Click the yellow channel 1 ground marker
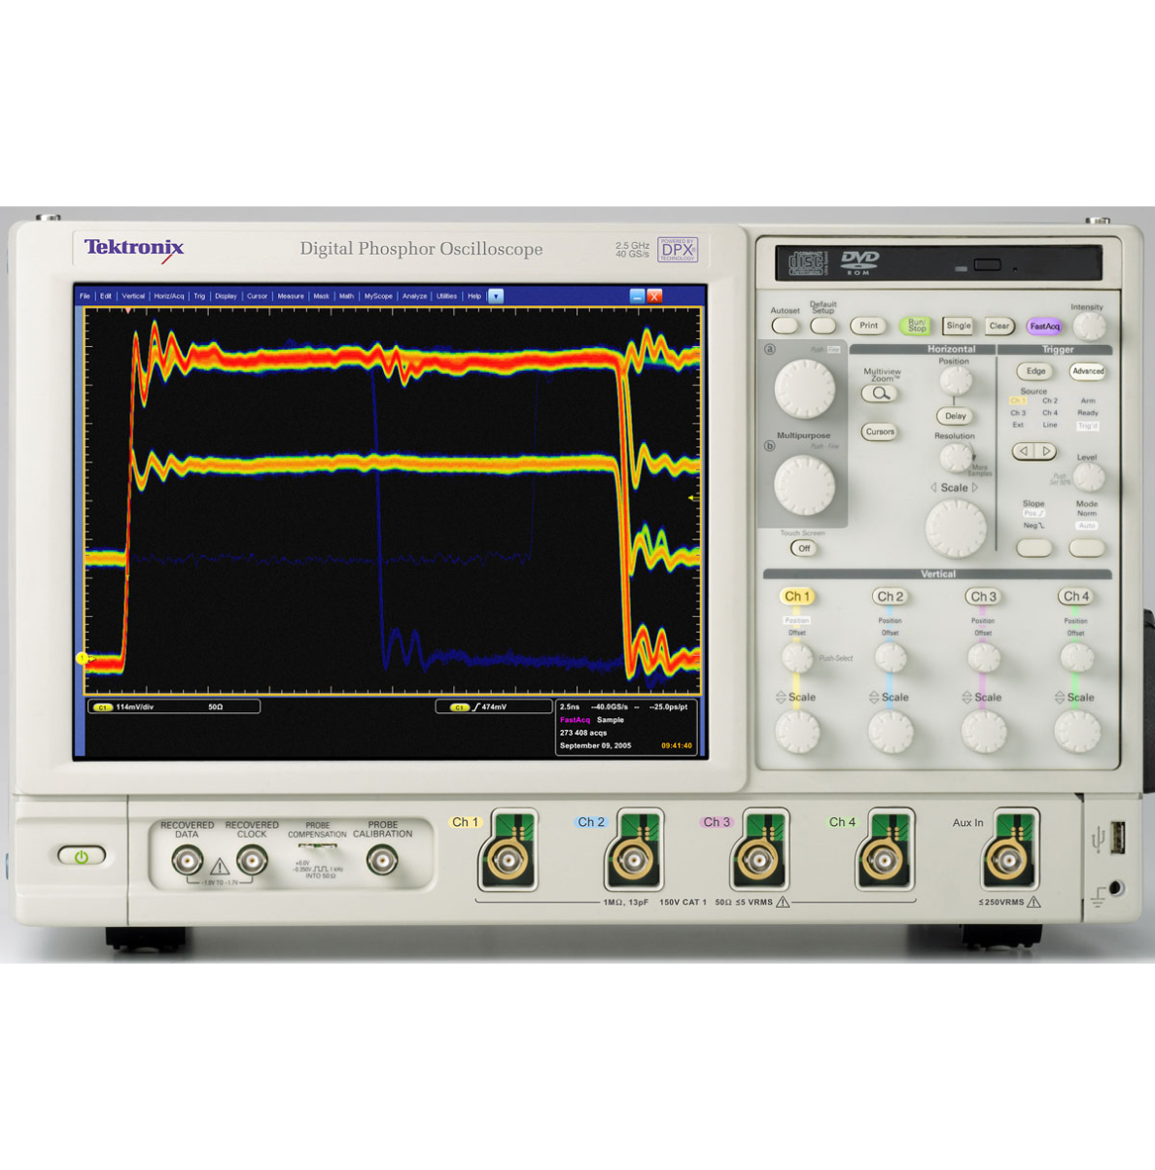The height and width of the screenshot is (1170, 1155). (83, 659)
